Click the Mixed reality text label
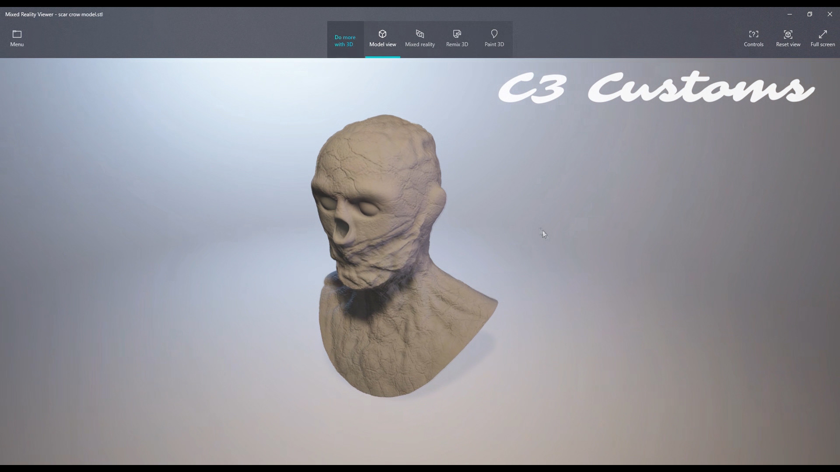The height and width of the screenshot is (472, 840). (420, 44)
